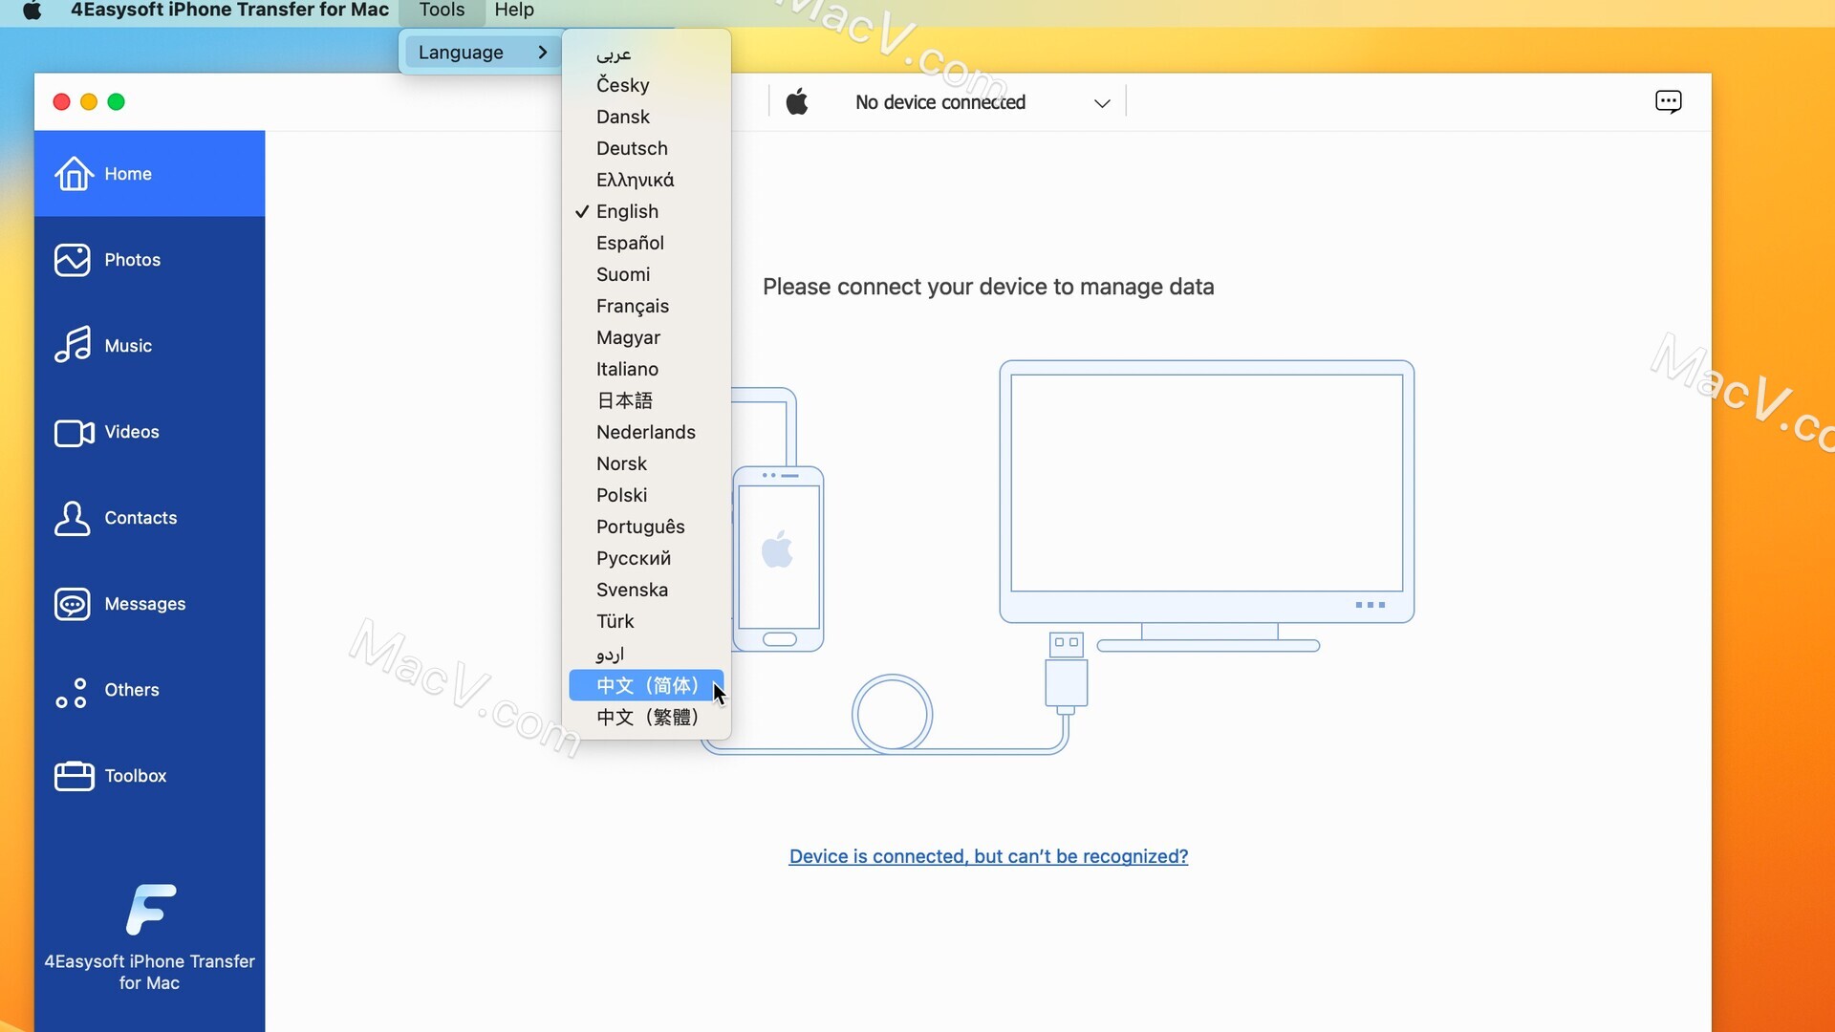Click the Home icon in the sidebar
The height and width of the screenshot is (1032, 1835).
coord(74,174)
